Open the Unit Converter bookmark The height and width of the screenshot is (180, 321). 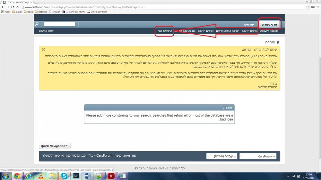coord(97,12)
